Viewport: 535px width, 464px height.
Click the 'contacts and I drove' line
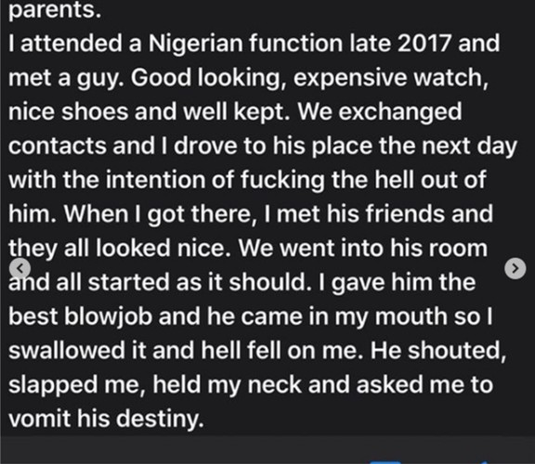(263, 147)
